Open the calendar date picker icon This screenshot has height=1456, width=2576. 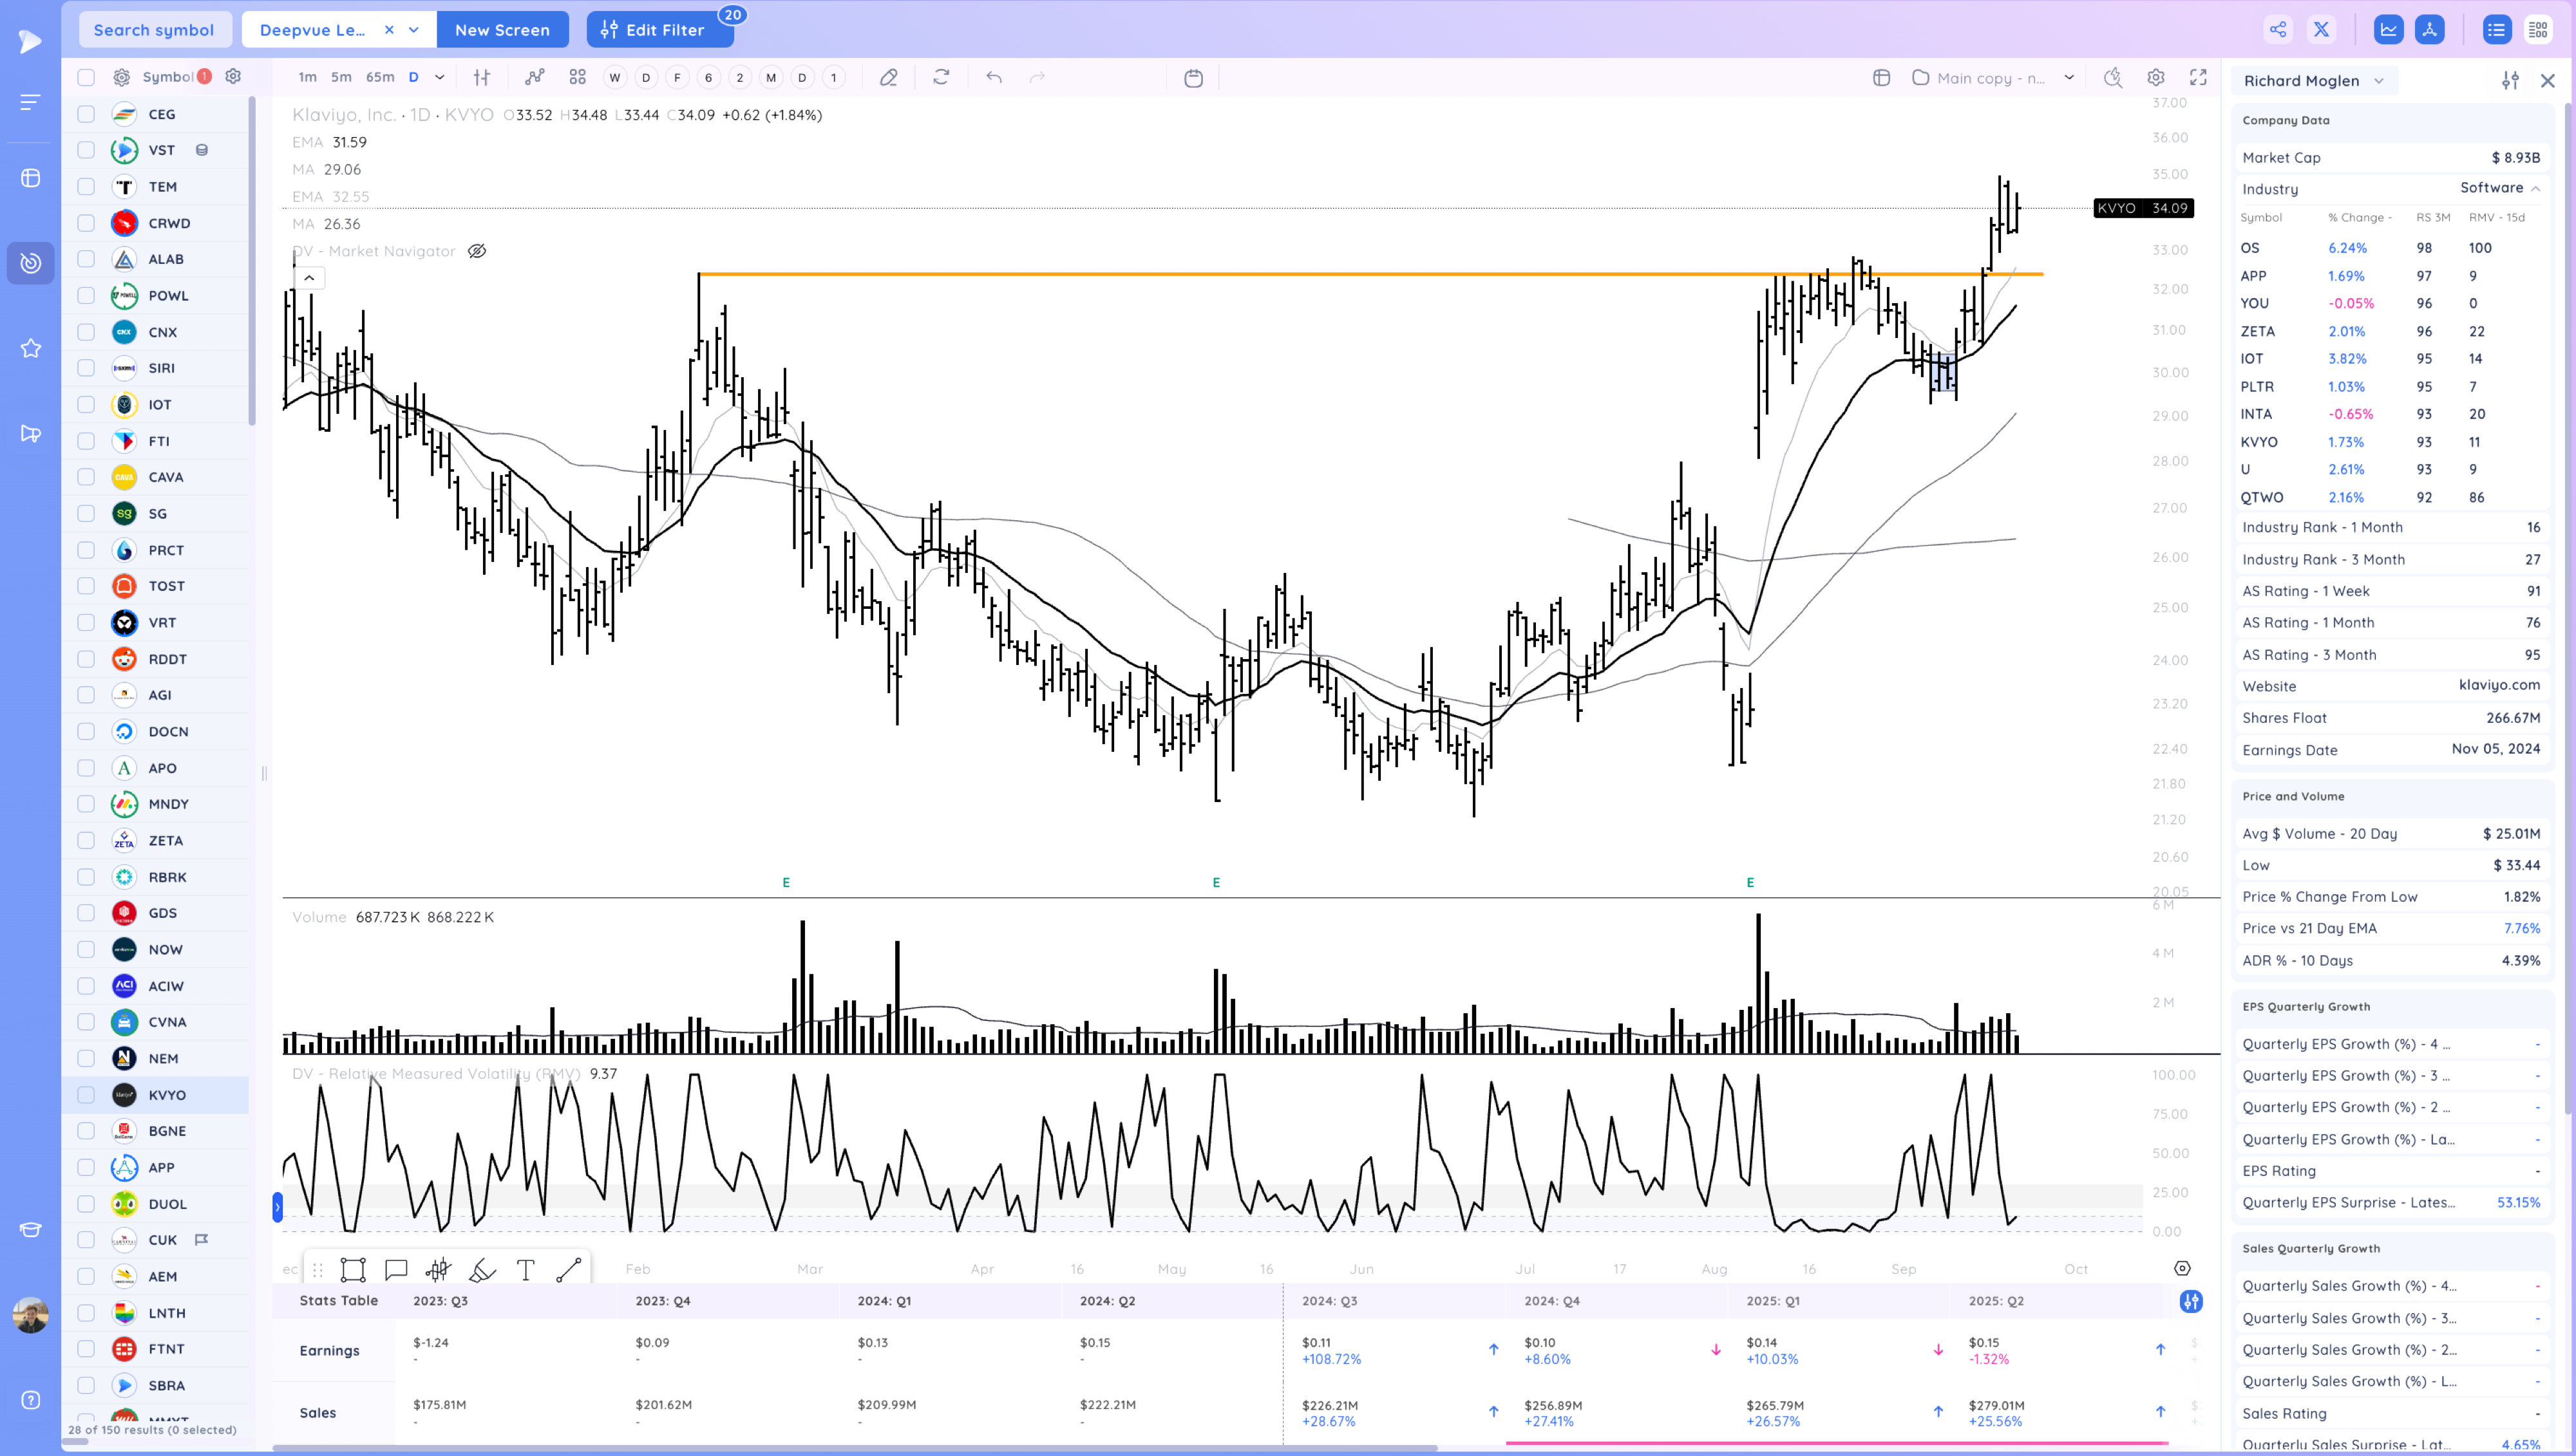[1193, 78]
